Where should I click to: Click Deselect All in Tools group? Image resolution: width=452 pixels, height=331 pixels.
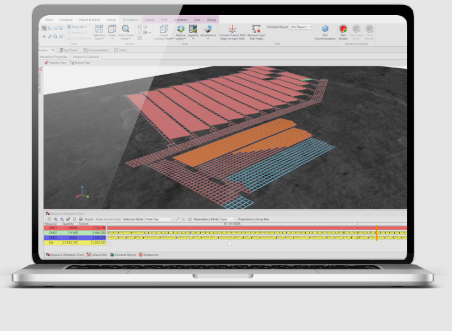pyautogui.click(x=77, y=33)
